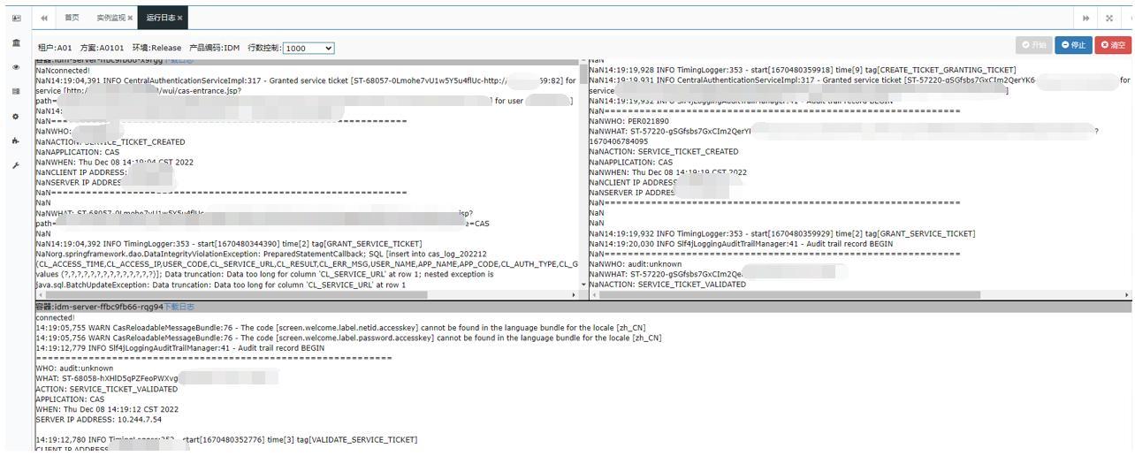The image size is (1135, 456).
Task: Click the left log panel scroll-down arrow
Action: [x=583, y=285]
